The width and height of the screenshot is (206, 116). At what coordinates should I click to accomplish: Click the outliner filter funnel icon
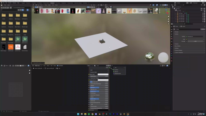pos(201,5)
